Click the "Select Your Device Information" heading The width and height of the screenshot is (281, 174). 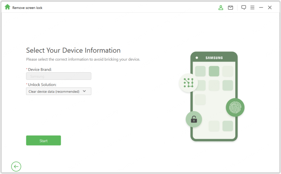(x=73, y=51)
